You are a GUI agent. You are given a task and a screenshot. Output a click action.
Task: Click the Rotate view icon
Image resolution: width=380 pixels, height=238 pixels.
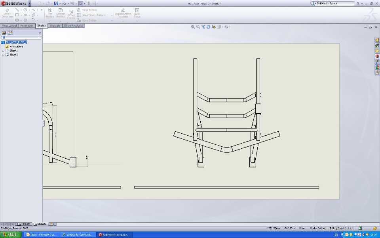209,27
